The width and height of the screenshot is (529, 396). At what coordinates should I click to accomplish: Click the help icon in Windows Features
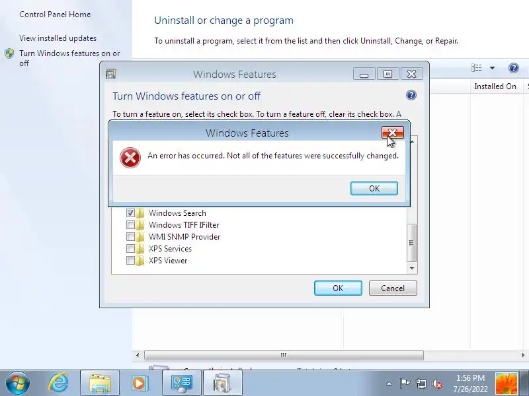tap(411, 95)
